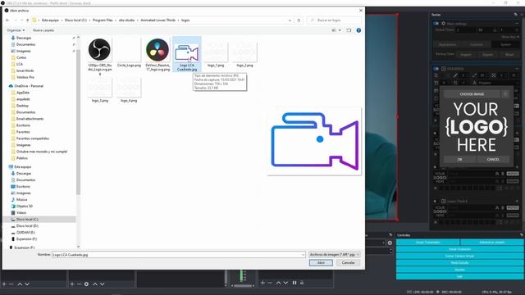Toggle the preview pane icon
525x295 pixels.
[x=349, y=30]
